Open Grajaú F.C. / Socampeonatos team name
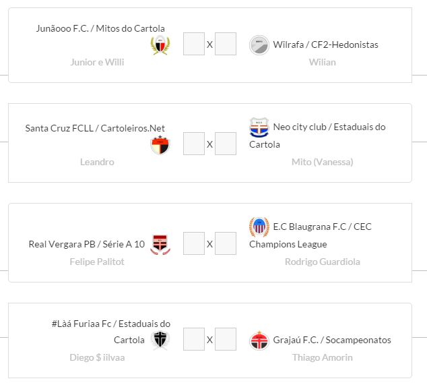Viewport: 427px width, 387px height. pyautogui.click(x=331, y=340)
